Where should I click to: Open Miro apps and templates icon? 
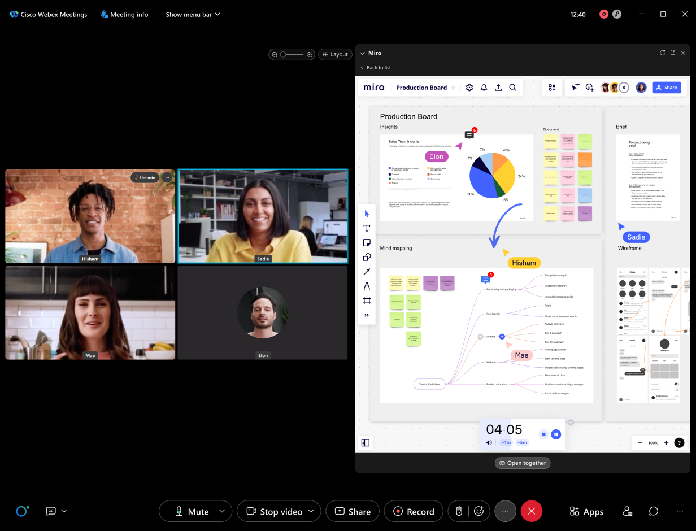tap(552, 88)
